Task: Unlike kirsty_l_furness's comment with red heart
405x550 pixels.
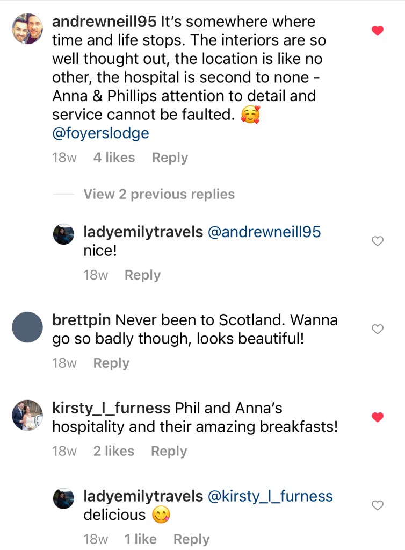Action: point(378,417)
